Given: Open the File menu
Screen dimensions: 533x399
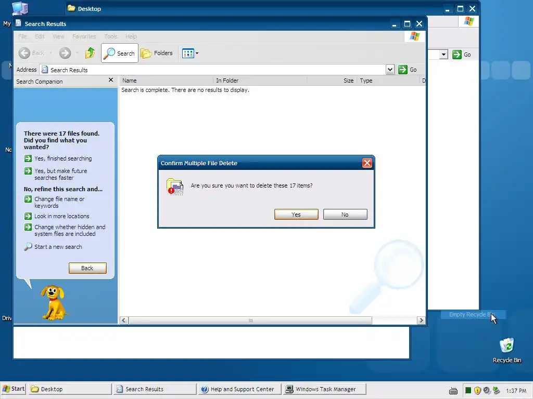Looking at the screenshot, I should point(22,36).
